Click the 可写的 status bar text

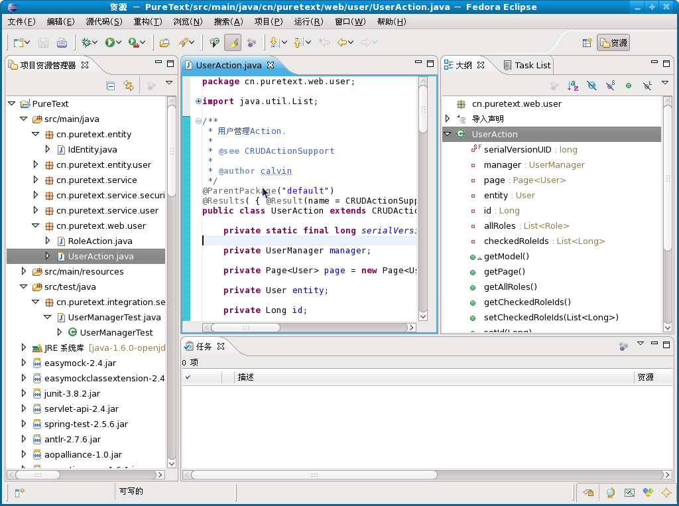click(131, 491)
